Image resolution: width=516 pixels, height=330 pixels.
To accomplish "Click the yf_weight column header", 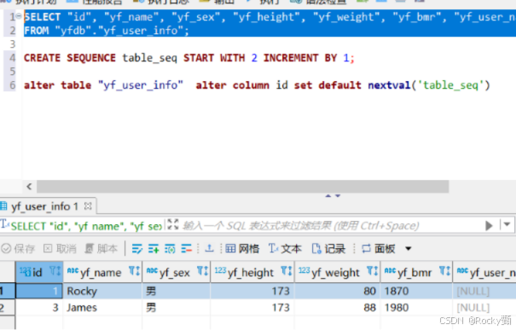I will [337, 272].
